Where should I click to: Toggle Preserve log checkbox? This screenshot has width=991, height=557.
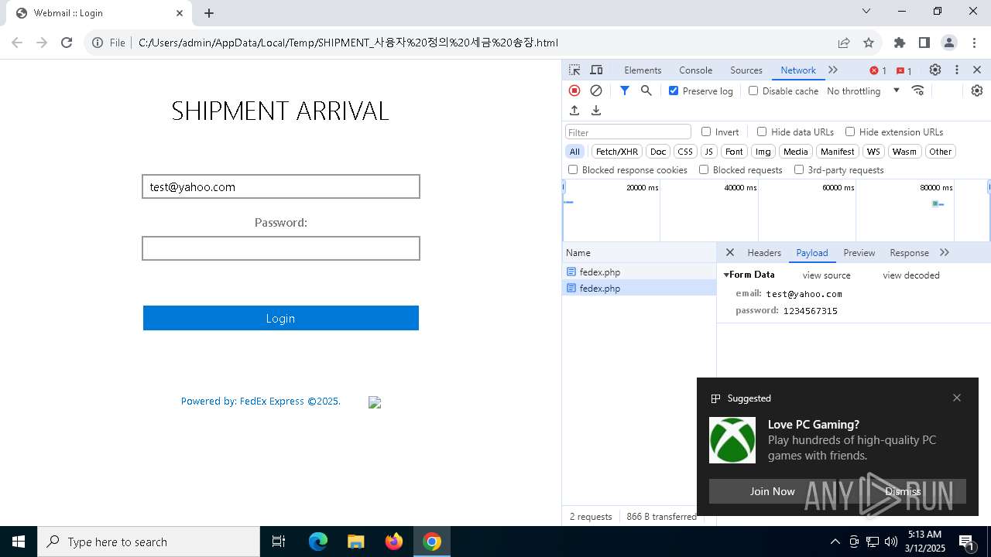pos(674,91)
